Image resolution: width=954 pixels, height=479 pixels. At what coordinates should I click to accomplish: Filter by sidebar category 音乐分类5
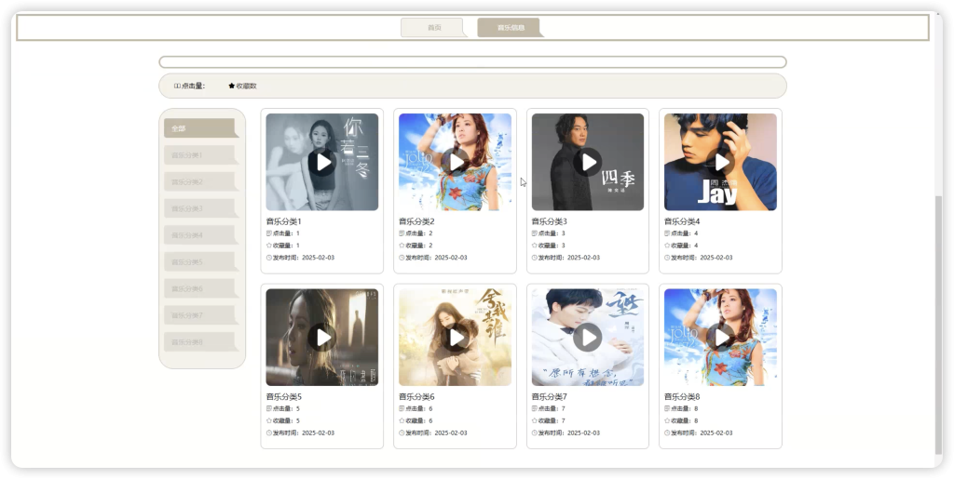[201, 261]
